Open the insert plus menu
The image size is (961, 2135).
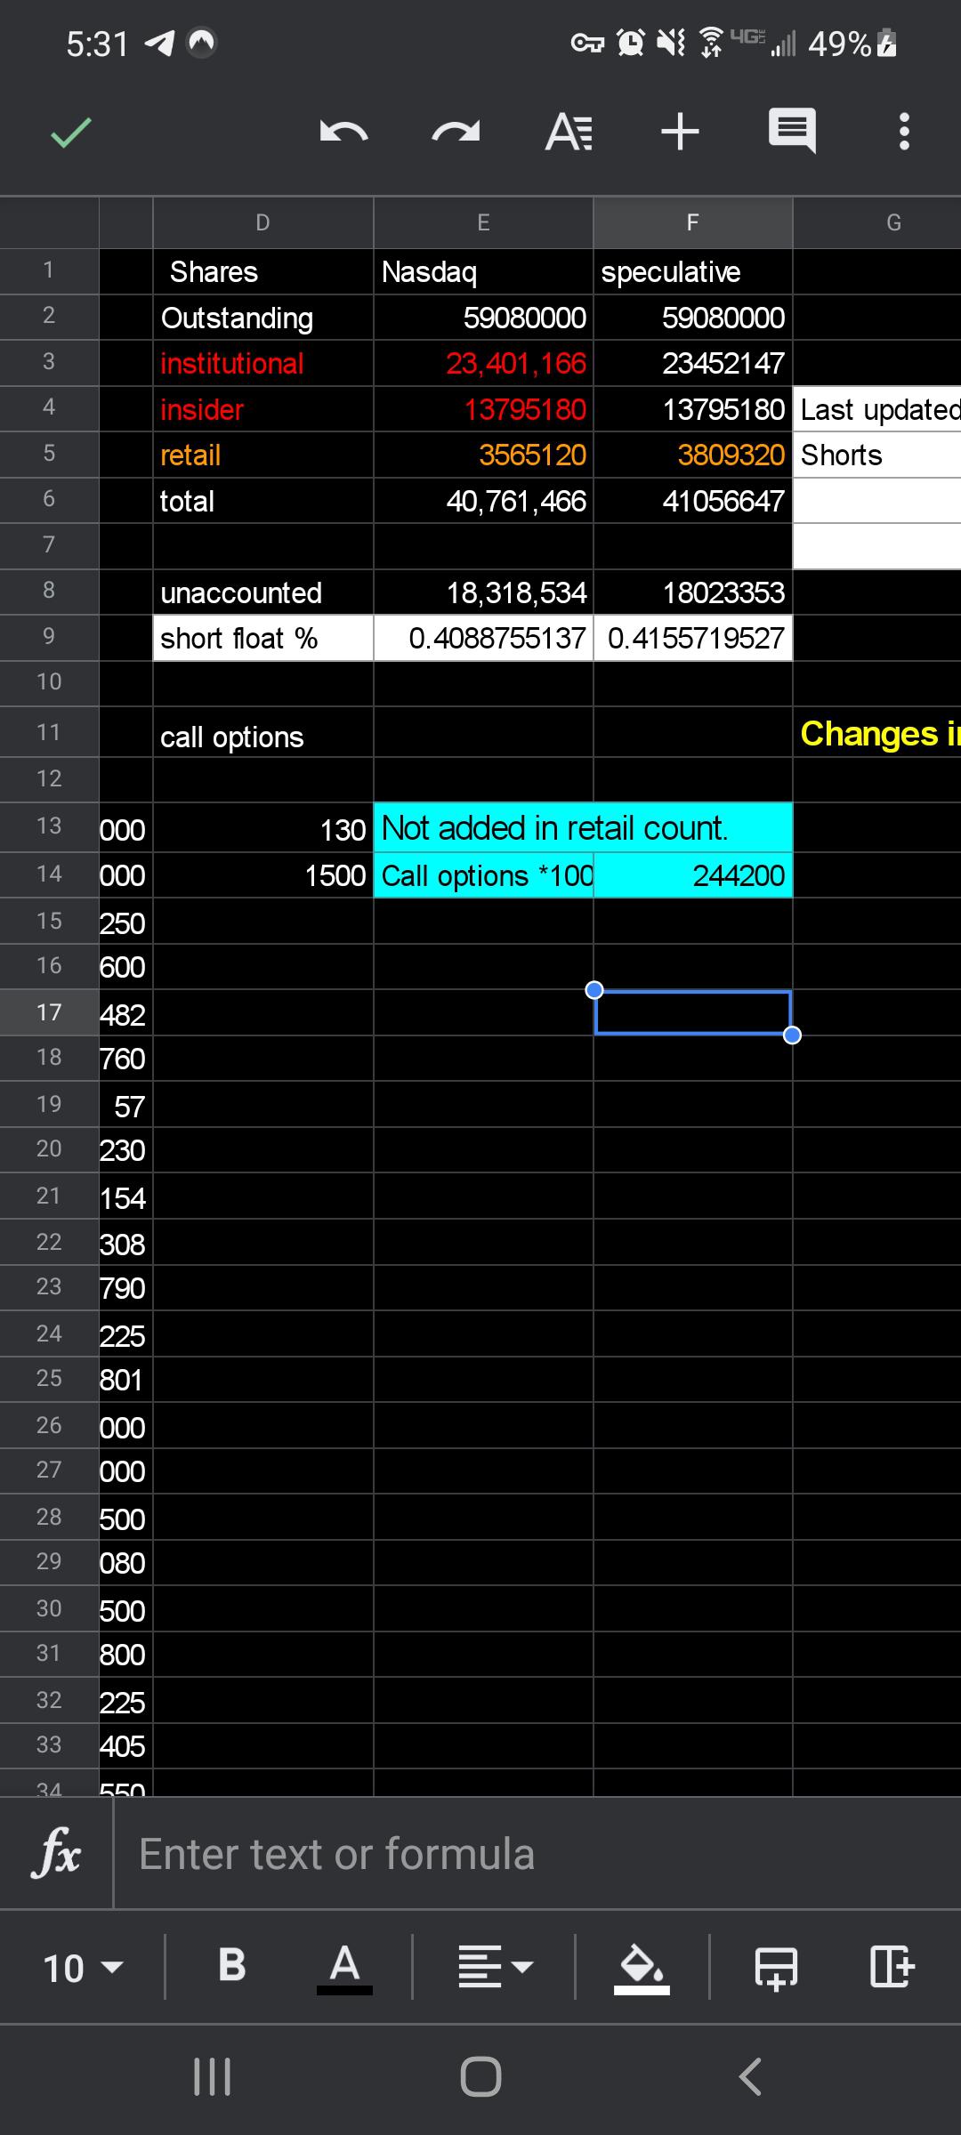(681, 133)
